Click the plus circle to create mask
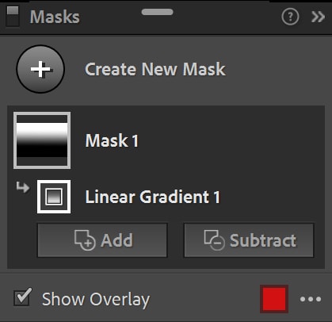The height and width of the screenshot is (322, 332). [x=40, y=69]
